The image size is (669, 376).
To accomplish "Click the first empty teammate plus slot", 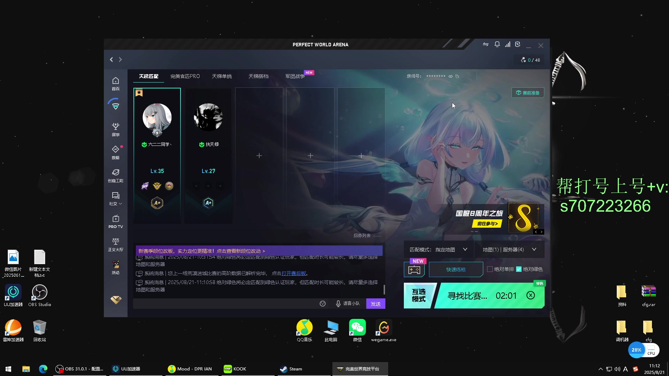I will (x=259, y=156).
